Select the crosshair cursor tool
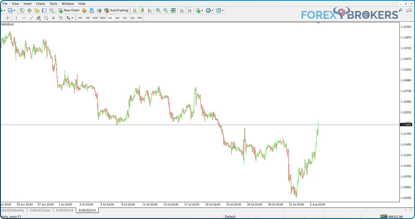Viewport: 415px width, 219px height. click(x=8, y=18)
